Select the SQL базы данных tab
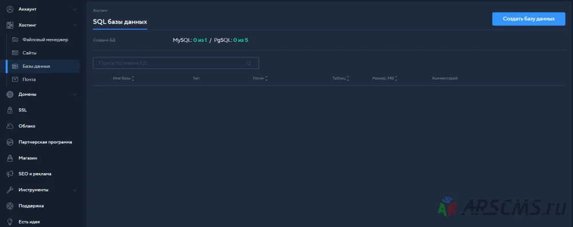The width and height of the screenshot is (573, 227). [120, 22]
